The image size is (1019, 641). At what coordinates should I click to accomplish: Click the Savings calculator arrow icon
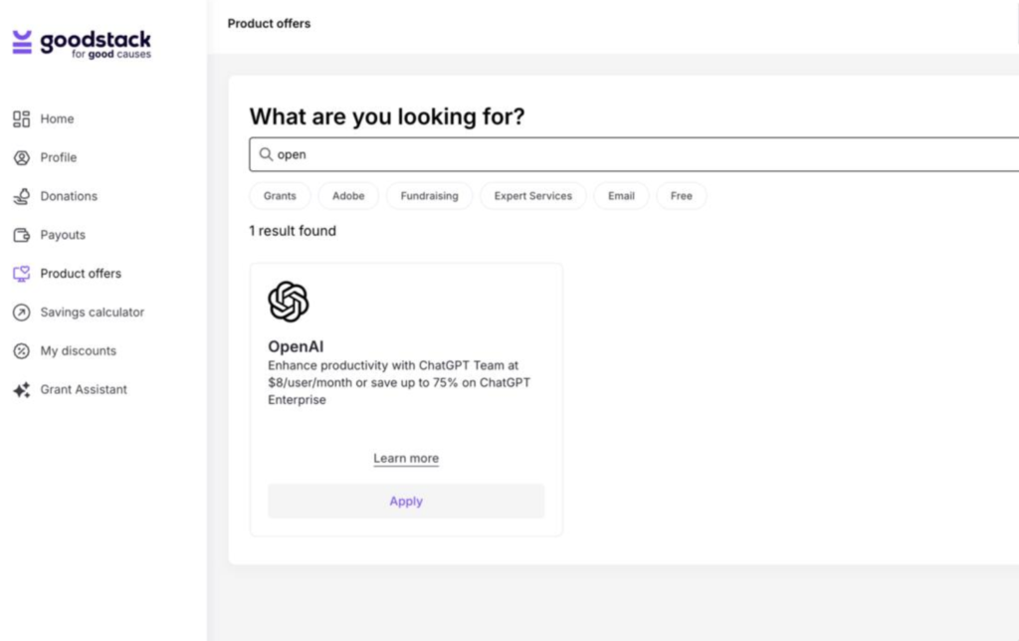(22, 313)
